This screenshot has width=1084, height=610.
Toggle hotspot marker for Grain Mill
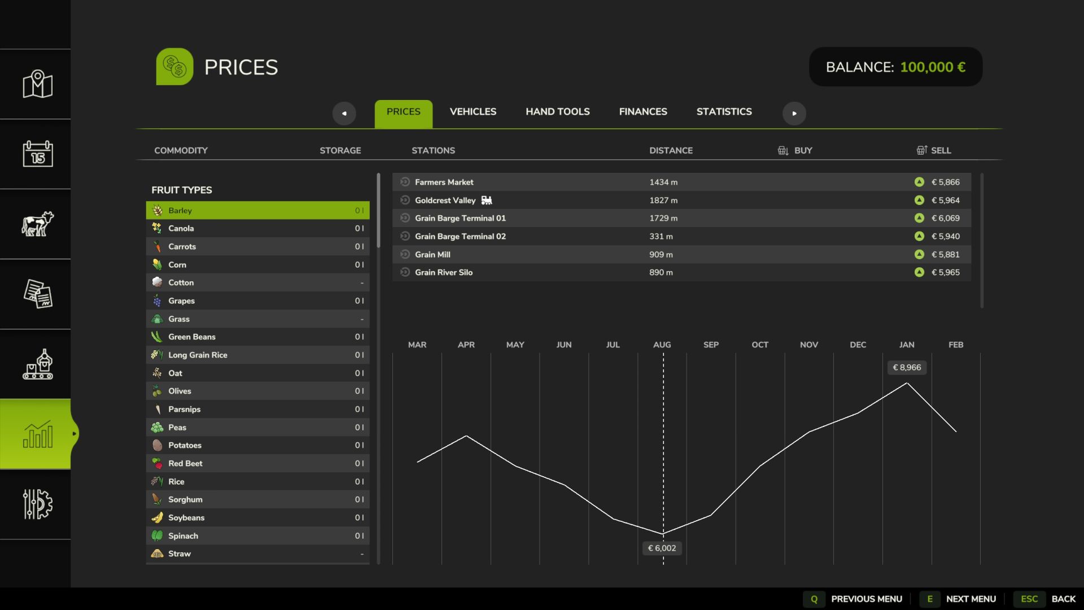tap(405, 254)
